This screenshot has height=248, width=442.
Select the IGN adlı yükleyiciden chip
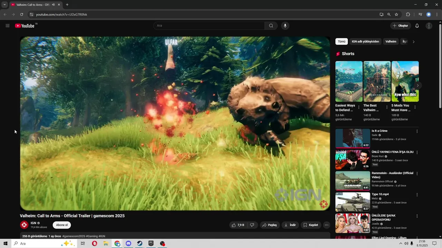pyautogui.click(x=365, y=42)
